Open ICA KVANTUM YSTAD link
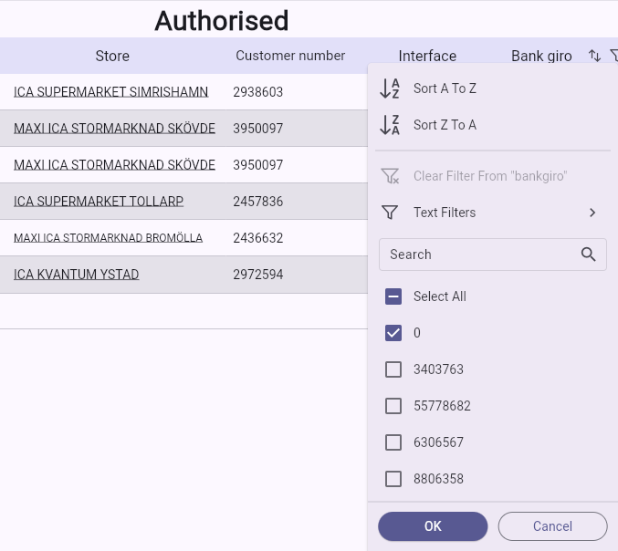Screen dimensions: 618x551 76,274
